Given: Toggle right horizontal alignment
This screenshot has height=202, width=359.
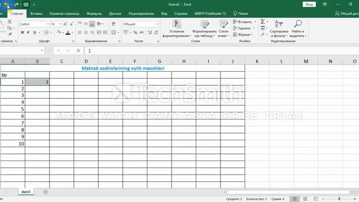Looking at the screenshot, I should coord(92,33).
